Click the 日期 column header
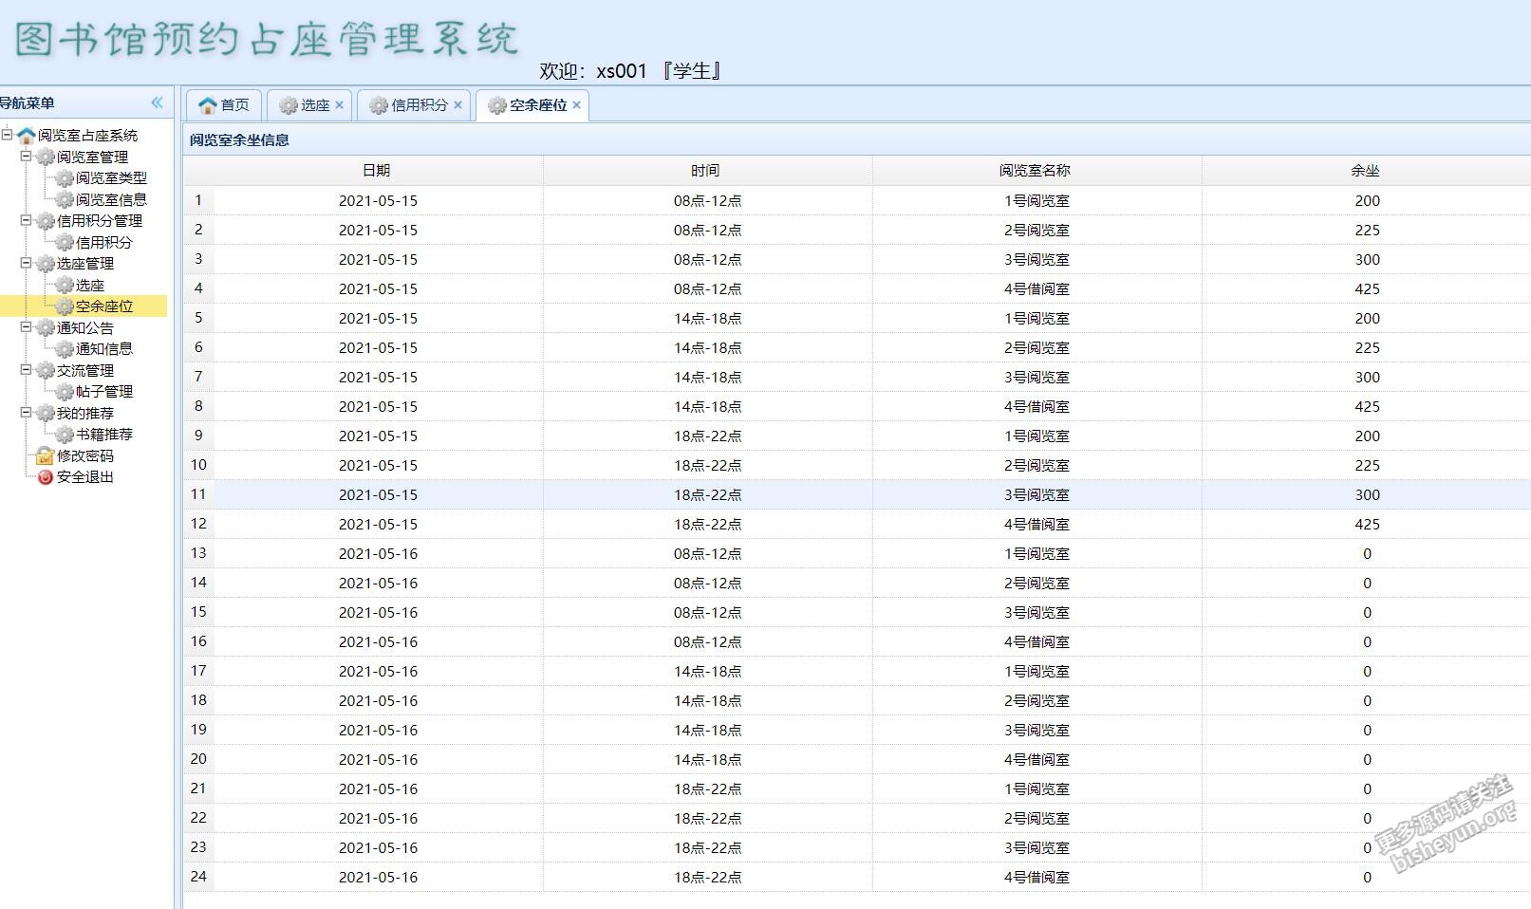The image size is (1531, 909). click(378, 170)
